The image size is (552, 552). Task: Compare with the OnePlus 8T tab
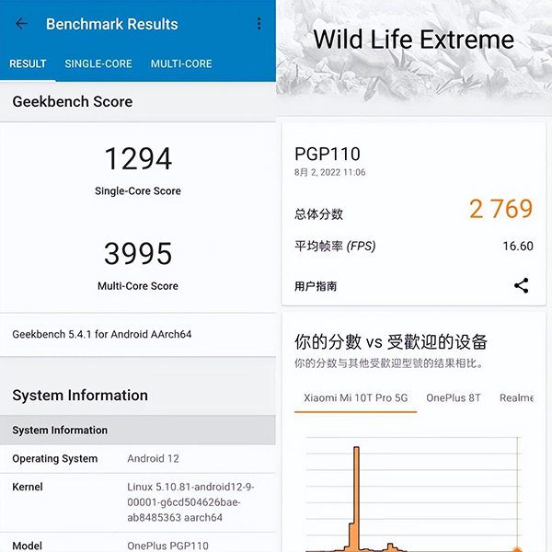454,397
